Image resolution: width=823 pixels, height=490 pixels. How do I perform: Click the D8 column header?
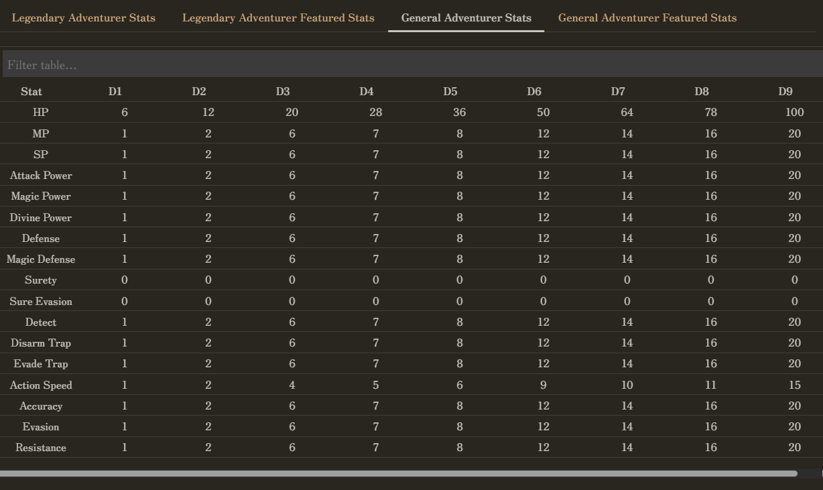click(702, 92)
